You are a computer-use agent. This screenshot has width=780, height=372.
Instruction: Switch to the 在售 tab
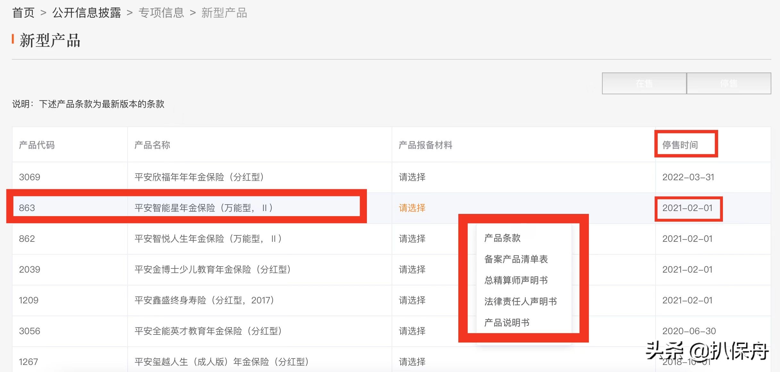[x=644, y=83]
